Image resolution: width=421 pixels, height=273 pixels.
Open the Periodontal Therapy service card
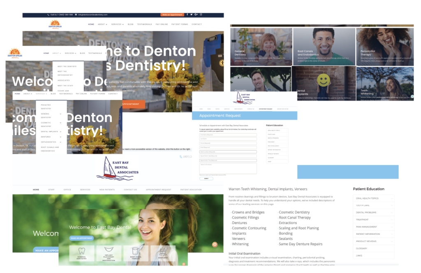(x=385, y=47)
